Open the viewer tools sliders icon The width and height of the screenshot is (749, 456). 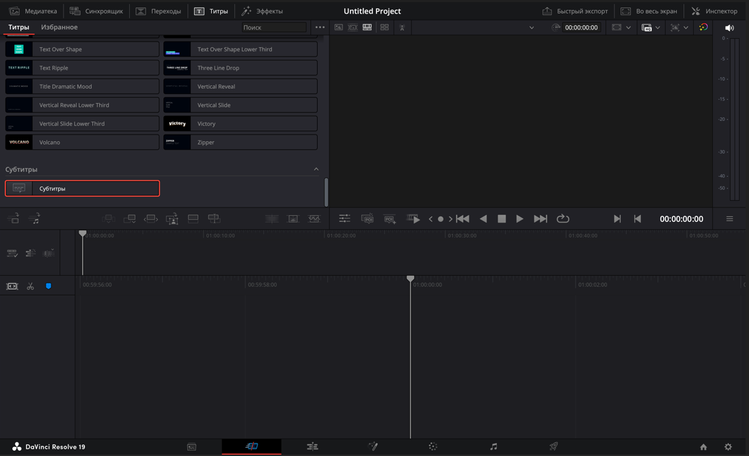click(344, 218)
